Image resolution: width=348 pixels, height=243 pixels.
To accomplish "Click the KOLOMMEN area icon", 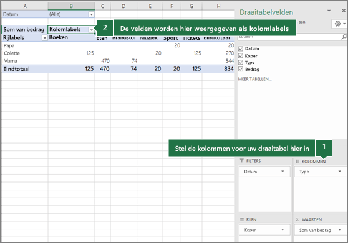I will [x=297, y=162].
